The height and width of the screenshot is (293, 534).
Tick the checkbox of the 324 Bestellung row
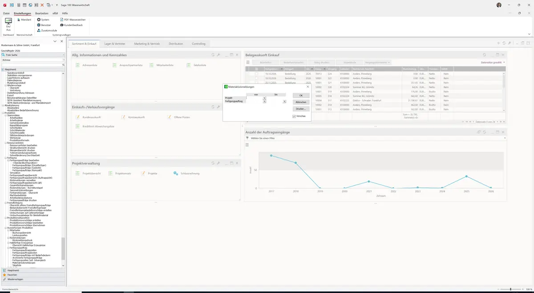coord(256,74)
